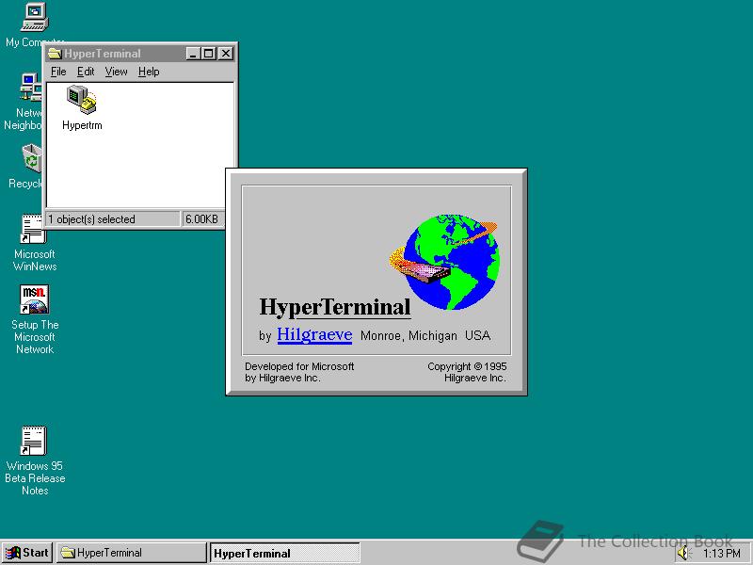Click the taskbar clock showing 1:13 PM

click(x=722, y=554)
